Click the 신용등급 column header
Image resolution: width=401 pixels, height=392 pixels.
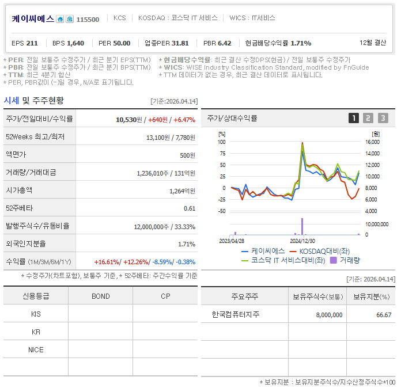(36, 296)
